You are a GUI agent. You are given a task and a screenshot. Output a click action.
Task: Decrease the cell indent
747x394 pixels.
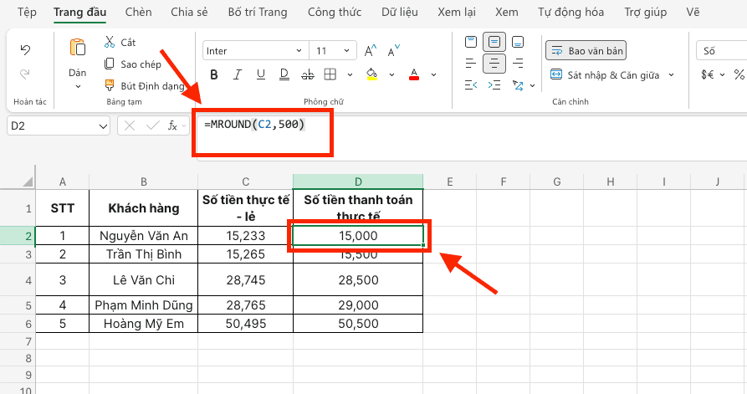471,85
